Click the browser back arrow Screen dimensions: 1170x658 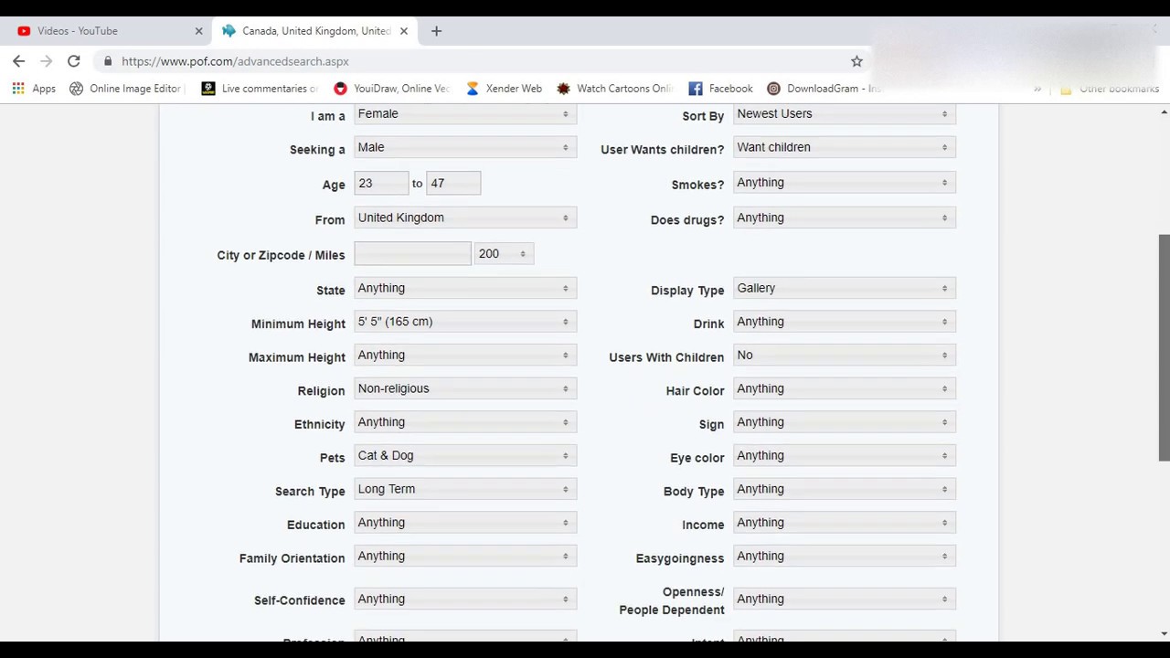[x=19, y=61]
